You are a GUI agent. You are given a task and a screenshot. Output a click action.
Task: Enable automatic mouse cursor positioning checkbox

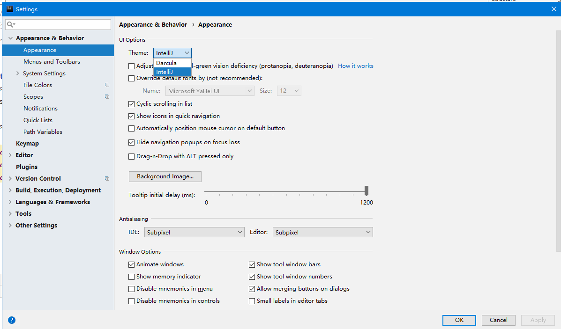[131, 128]
